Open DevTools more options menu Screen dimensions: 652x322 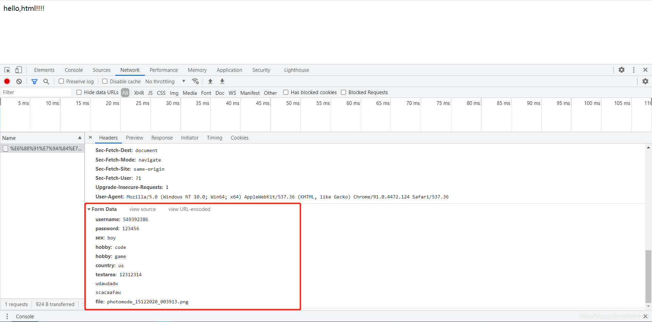634,70
